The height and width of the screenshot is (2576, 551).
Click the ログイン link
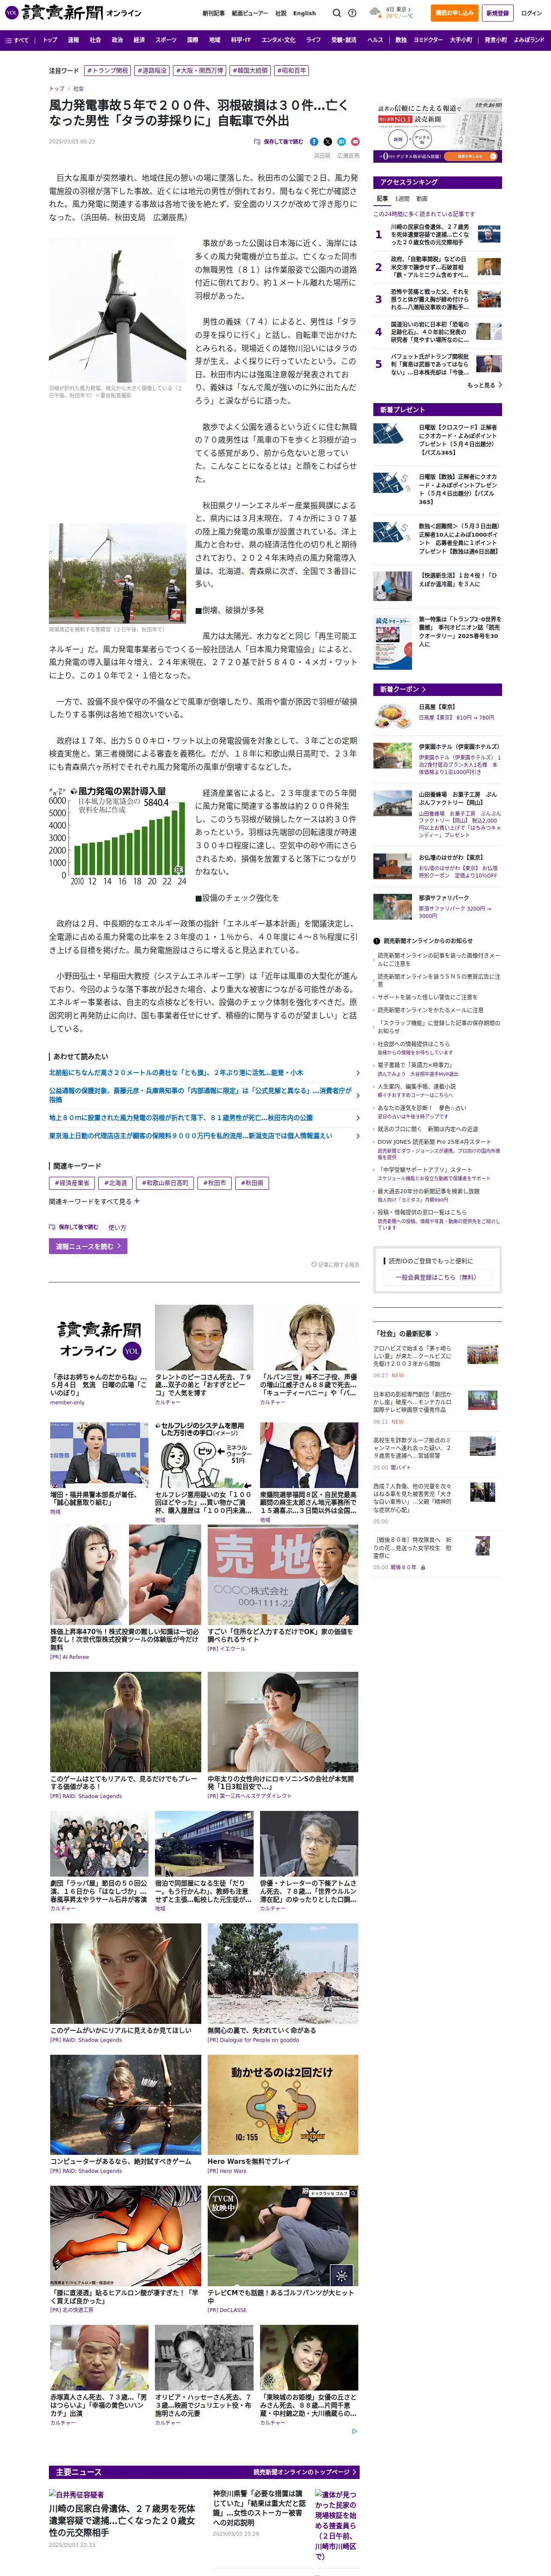[x=531, y=13]
